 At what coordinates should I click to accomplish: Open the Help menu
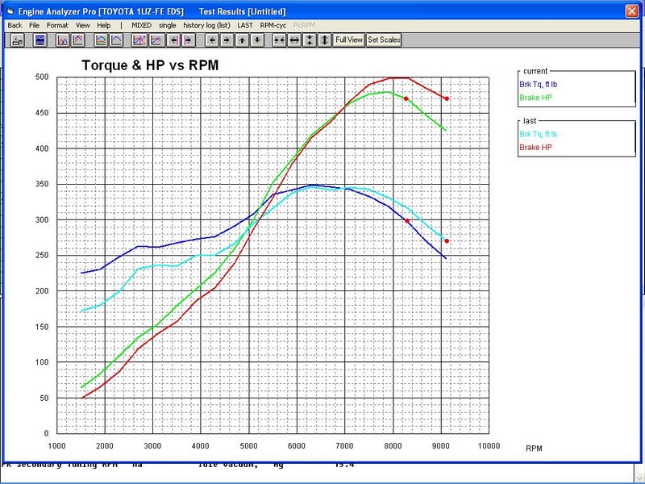pos(104,26)
